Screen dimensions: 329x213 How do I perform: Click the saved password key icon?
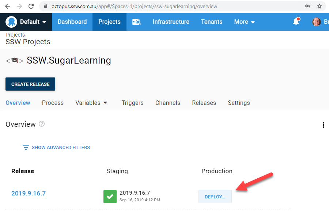pos(308,6)
